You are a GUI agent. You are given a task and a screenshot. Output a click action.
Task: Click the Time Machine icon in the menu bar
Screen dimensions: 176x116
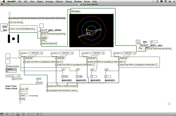pos(157,1)
